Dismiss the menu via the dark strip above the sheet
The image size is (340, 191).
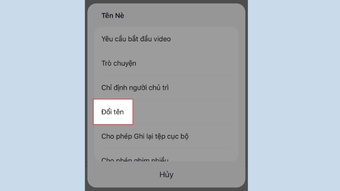(x=166, y=2)
